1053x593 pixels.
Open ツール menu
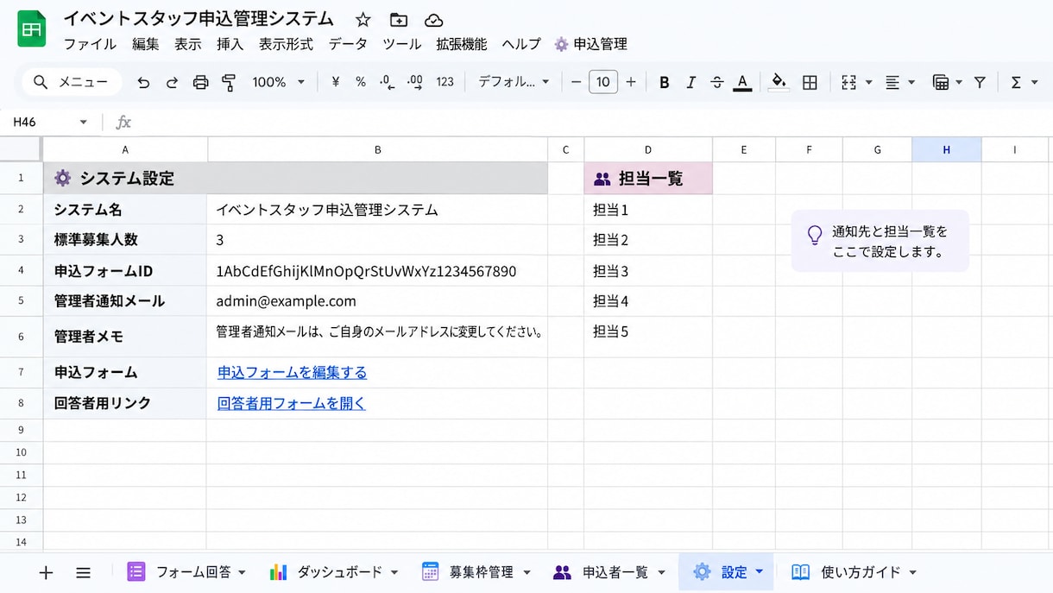pyautogui.click(x=402, y=44)
